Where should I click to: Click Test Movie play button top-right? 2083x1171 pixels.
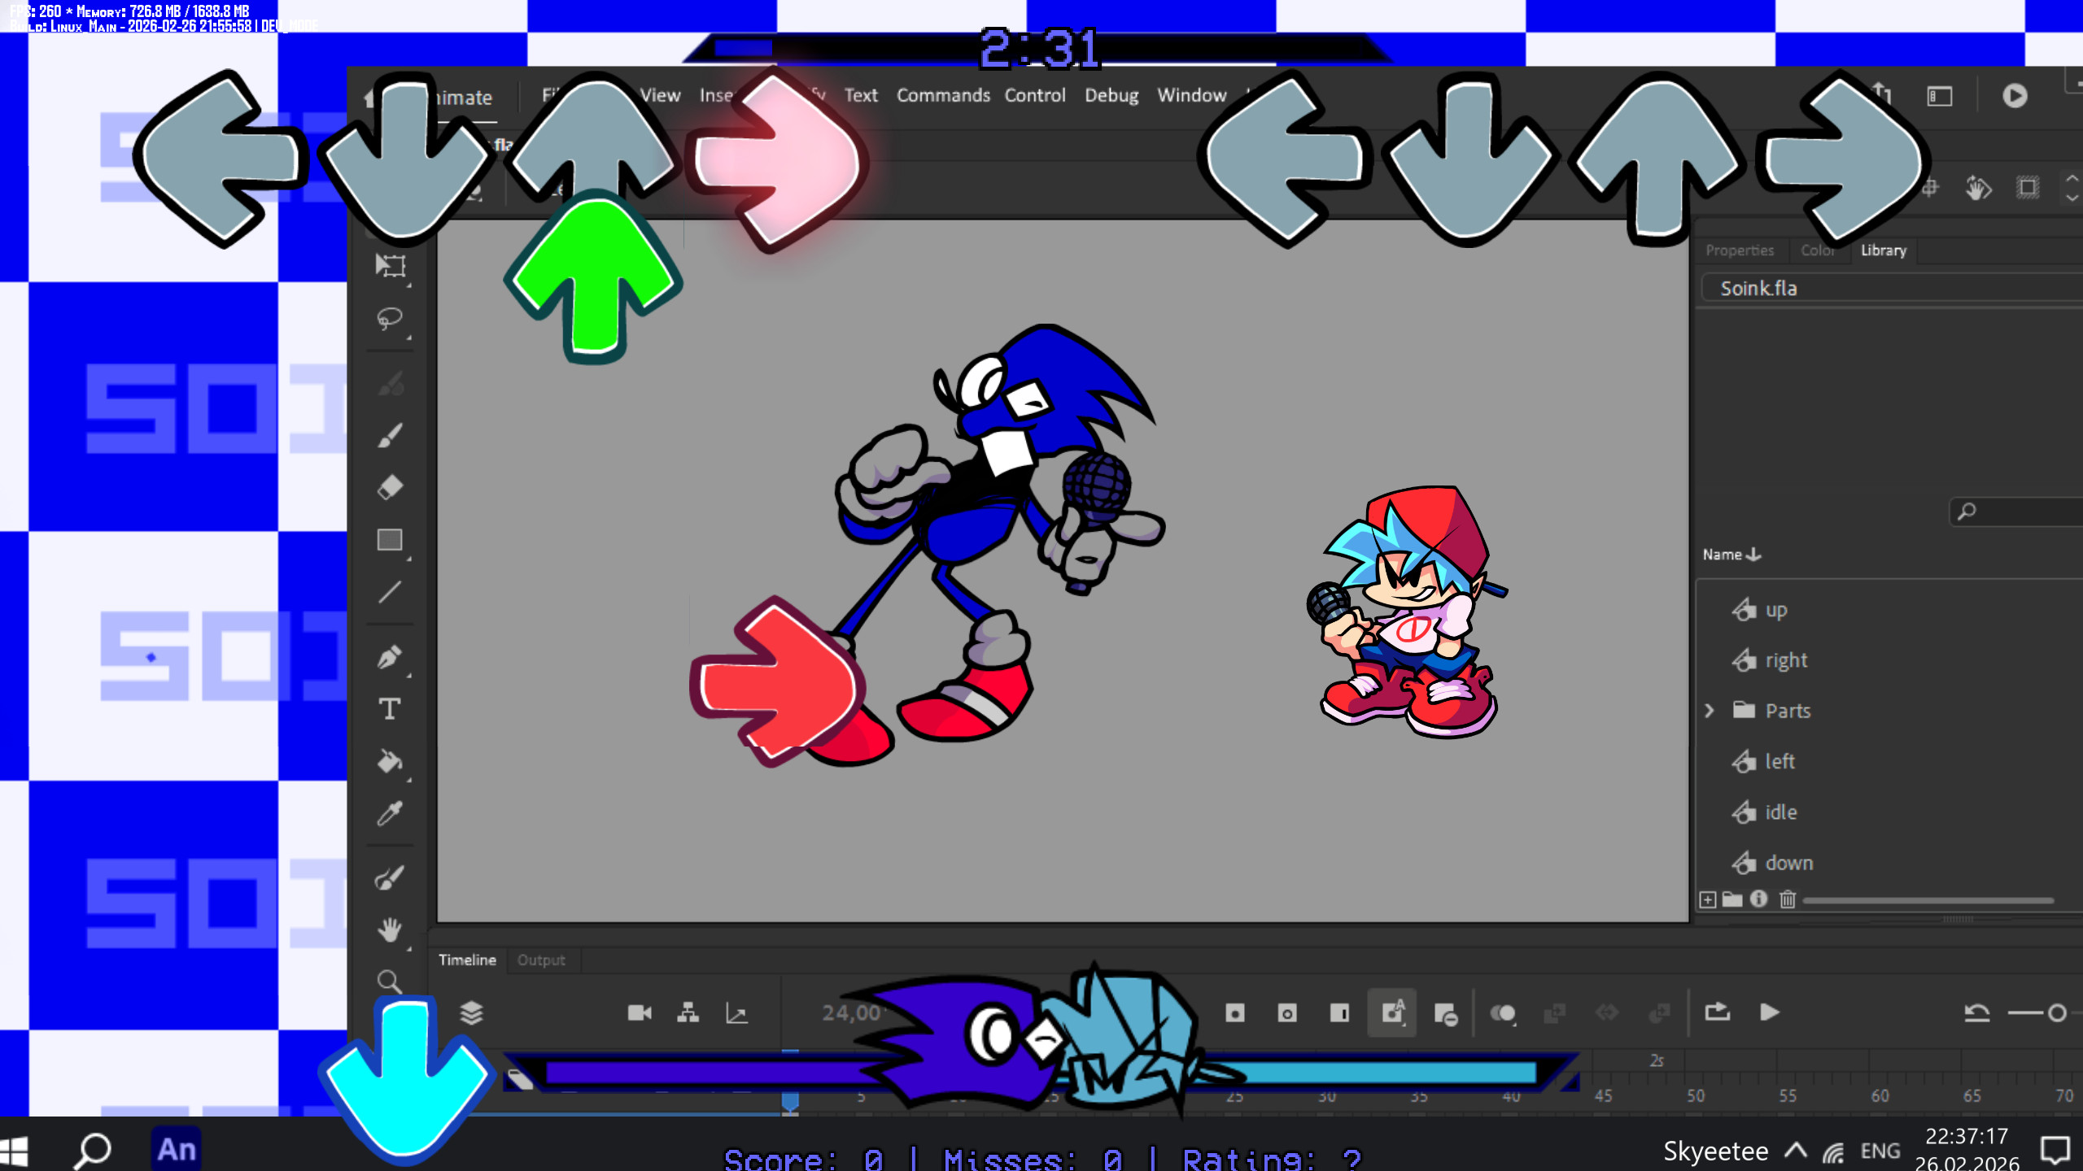point(2015,96)
